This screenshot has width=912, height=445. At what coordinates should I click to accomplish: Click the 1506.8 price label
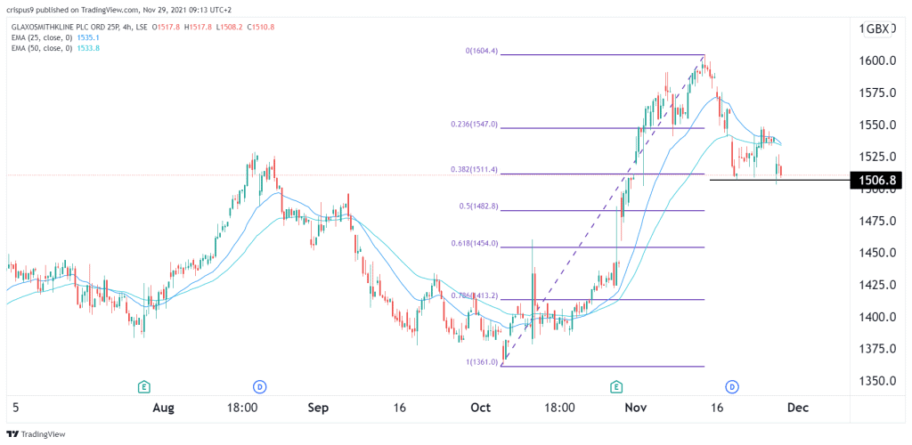(877, 181)
